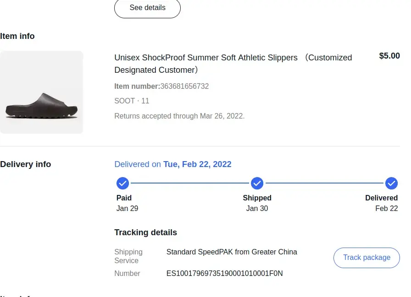The width and height of the screenshot is (411, 297).
Task: Click the Delivered step checkmark icon
Action: pos(391,184)
